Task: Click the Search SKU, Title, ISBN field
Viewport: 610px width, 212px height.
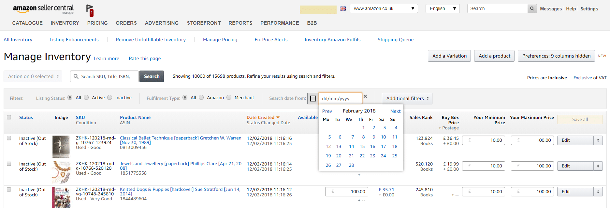Action: coord(104,76)
